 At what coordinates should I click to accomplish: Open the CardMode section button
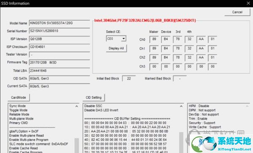tap(19, 98)
